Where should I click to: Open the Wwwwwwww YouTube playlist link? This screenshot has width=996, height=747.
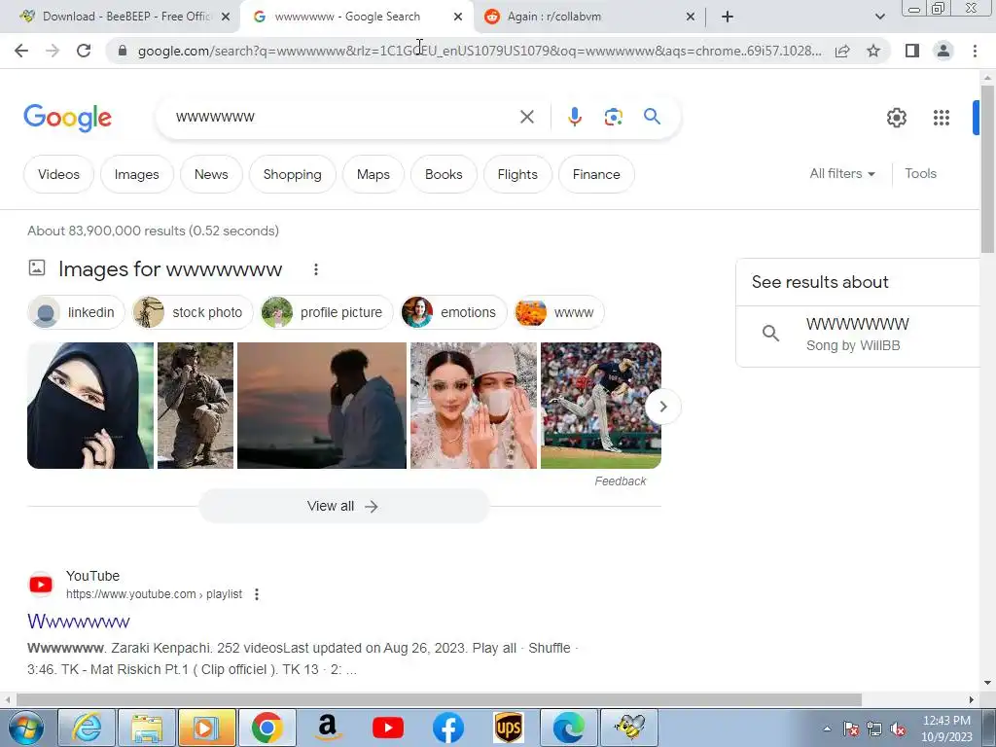[79, 622]
